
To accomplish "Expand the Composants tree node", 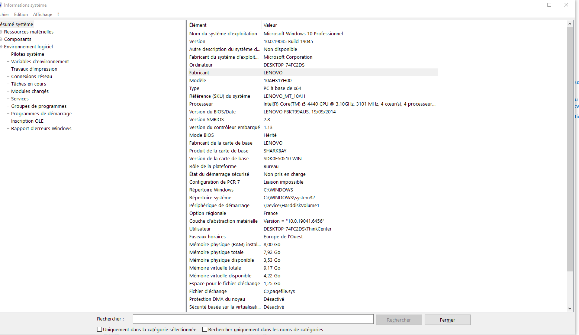I will pyautogui.click(x=1, y=39).
